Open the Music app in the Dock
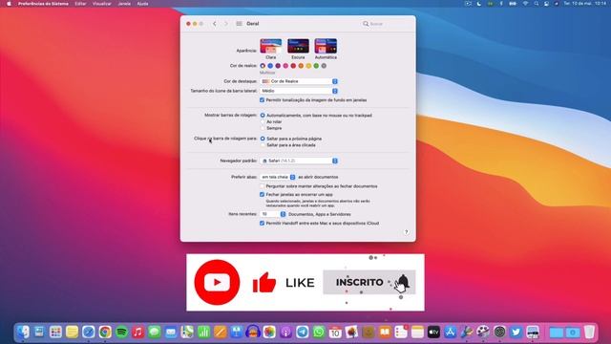Viewport: 611px width, 344px height. 137,332
